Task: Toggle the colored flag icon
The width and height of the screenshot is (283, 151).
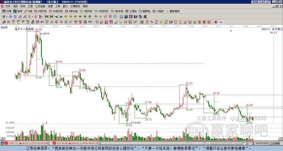Action: pos(41,17)
